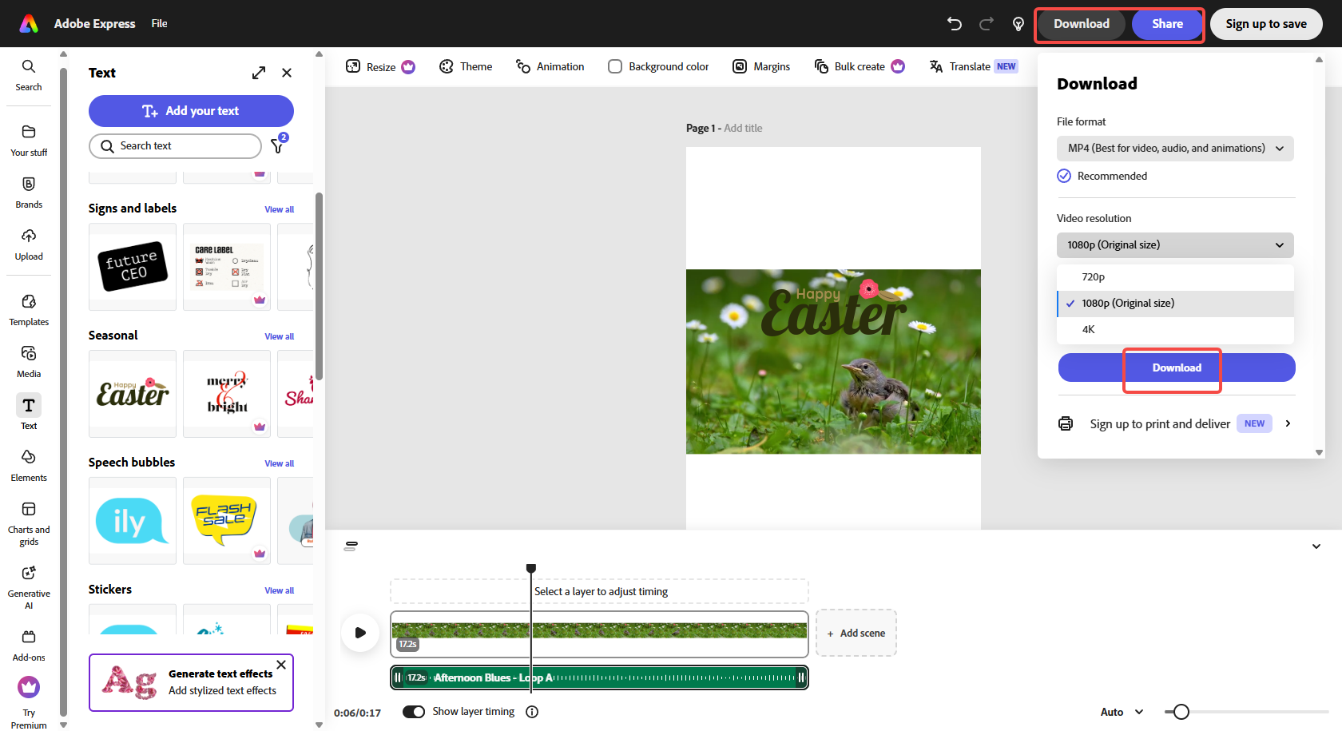Open the Video resolution dropdown
Screen dimensions: 1342x731
(1175, 245)
